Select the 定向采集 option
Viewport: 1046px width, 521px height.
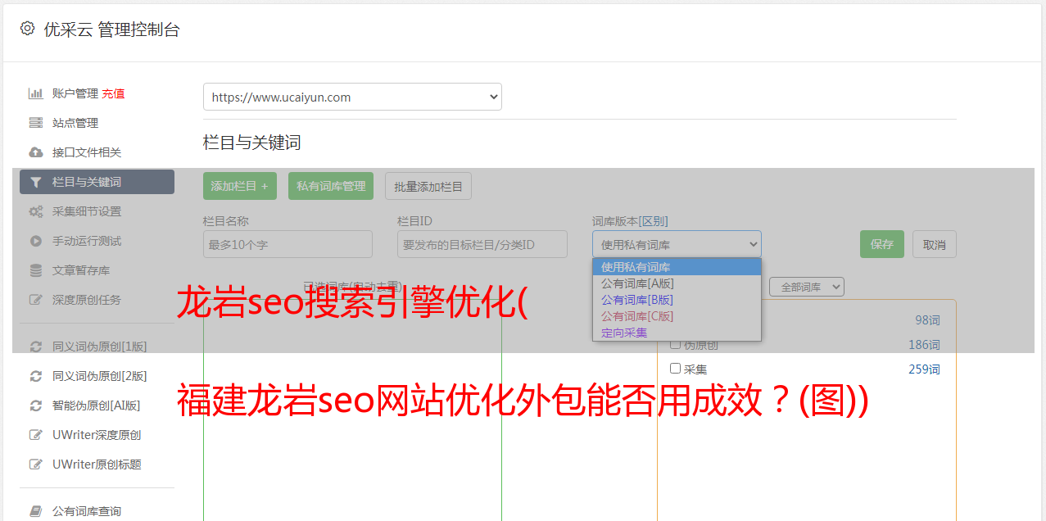pyautogui.click(x=677, y=333)
